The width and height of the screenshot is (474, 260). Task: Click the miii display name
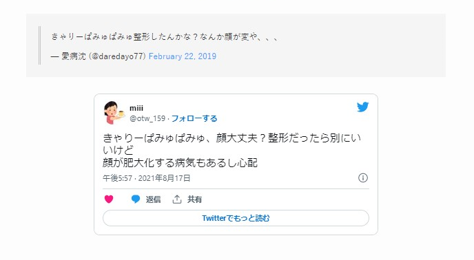(136, 108)
